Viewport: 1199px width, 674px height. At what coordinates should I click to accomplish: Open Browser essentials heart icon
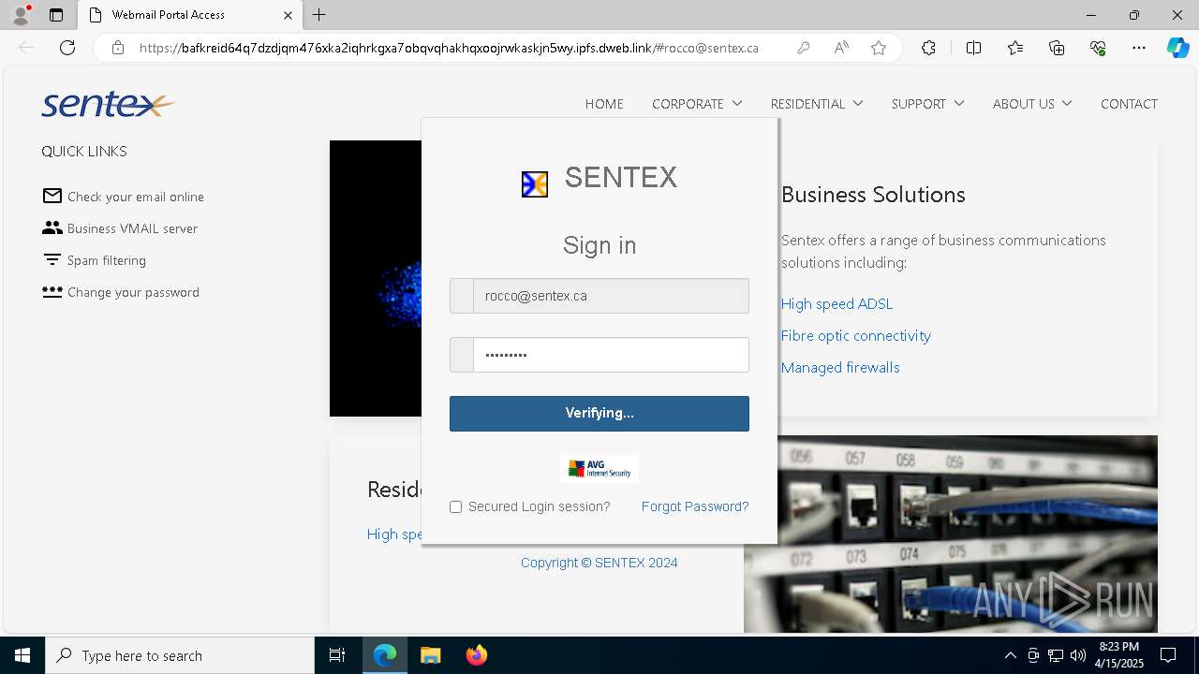(1098, 48)
